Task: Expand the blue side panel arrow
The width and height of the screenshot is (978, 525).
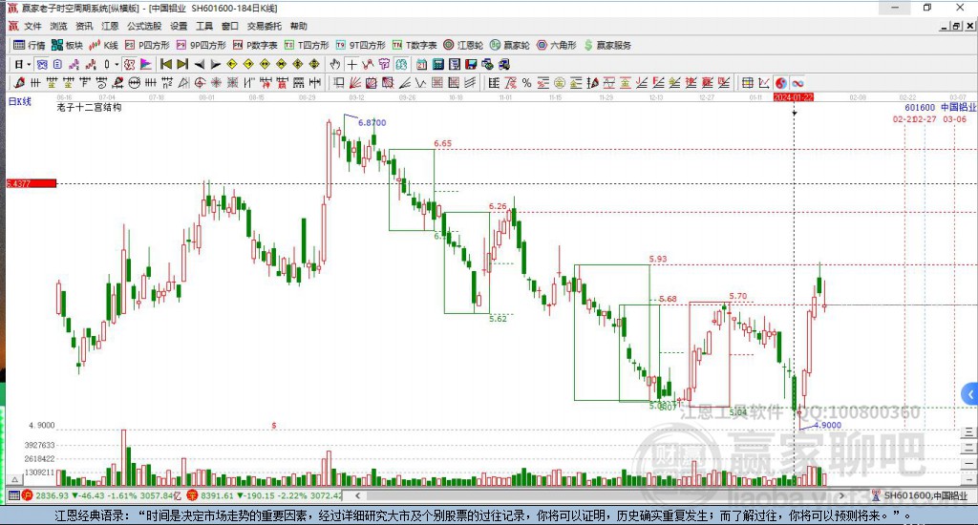Action: click(970, 394)
